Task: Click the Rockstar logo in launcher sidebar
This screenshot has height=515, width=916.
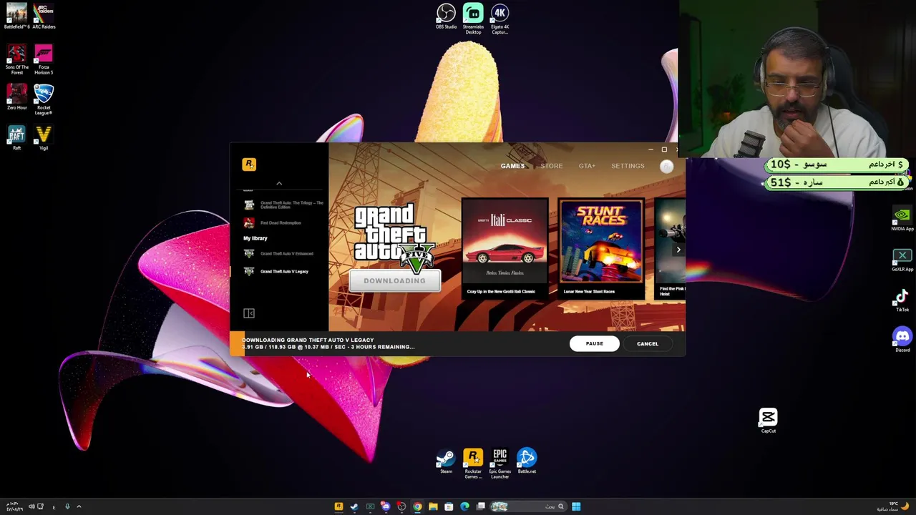Action: [x=249, y=165]
